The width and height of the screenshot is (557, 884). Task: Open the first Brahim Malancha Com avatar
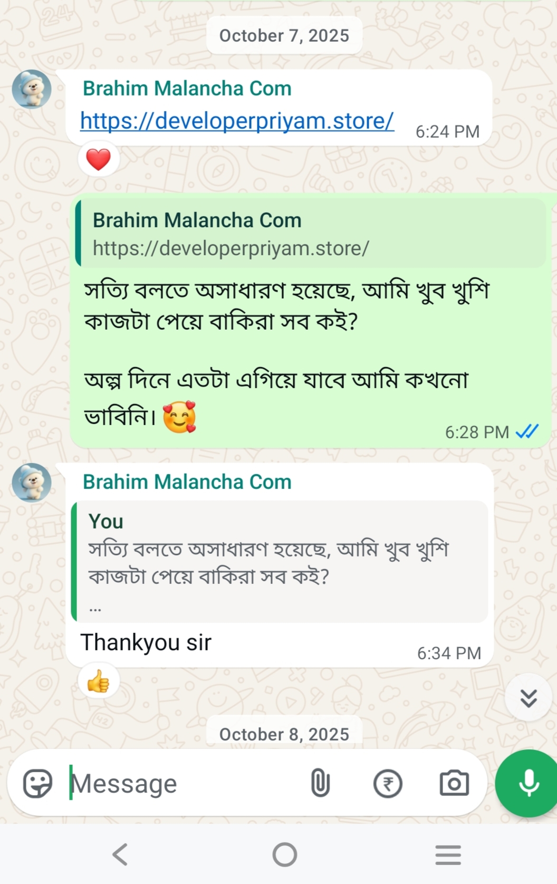coord(32,89)
